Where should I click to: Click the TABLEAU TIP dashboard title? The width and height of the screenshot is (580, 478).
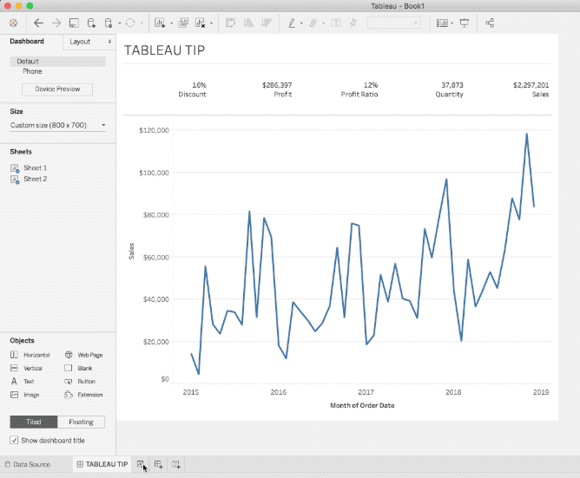tap(164, 50)
